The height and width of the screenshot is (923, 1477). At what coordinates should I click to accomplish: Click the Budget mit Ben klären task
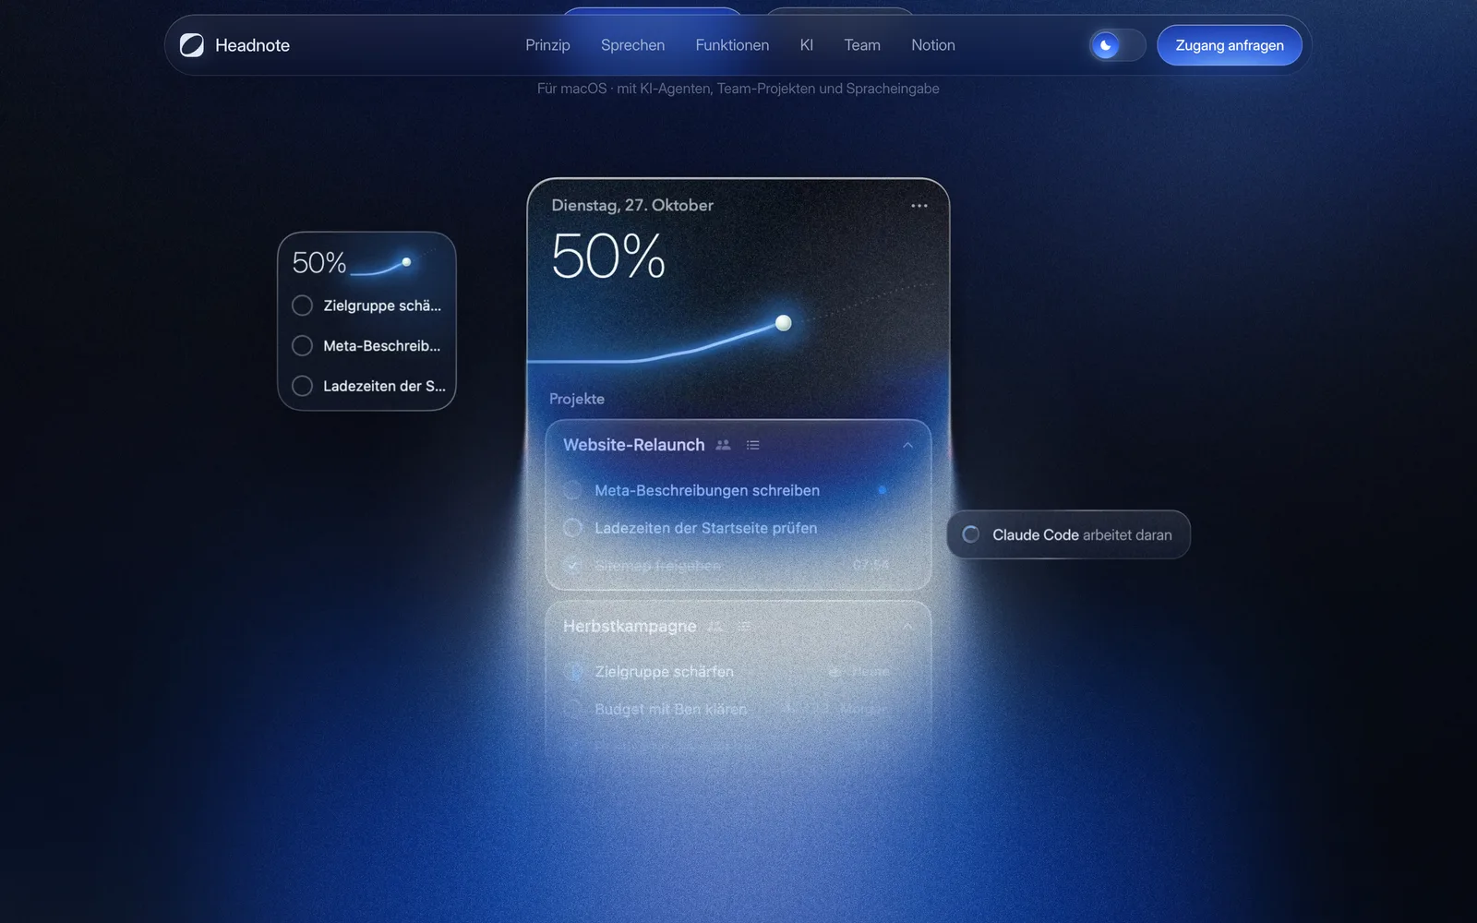[671, 709]
